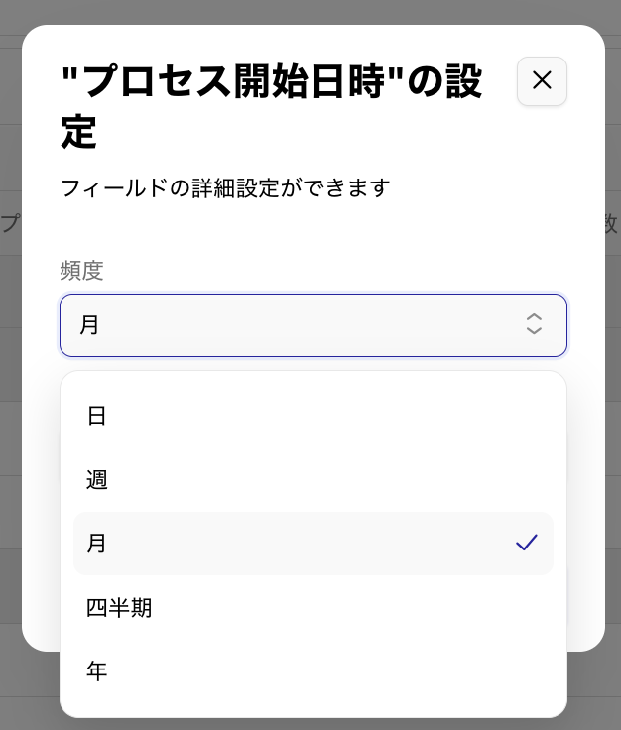Switch frequency to weekly via 週
This screenshot has height=730, width=621.
[x=97, y=480]
